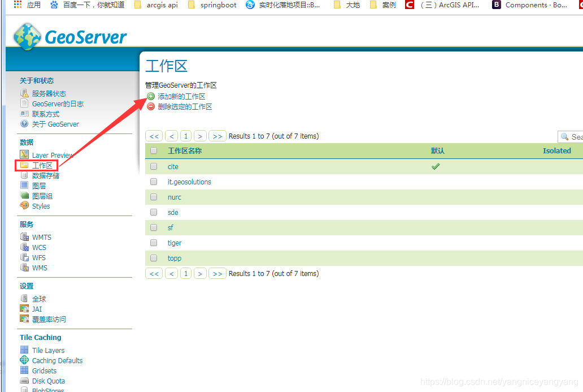Open the topp workspace link
The image size is (583, 392).
pyautogui.click(x=175, y=259)
